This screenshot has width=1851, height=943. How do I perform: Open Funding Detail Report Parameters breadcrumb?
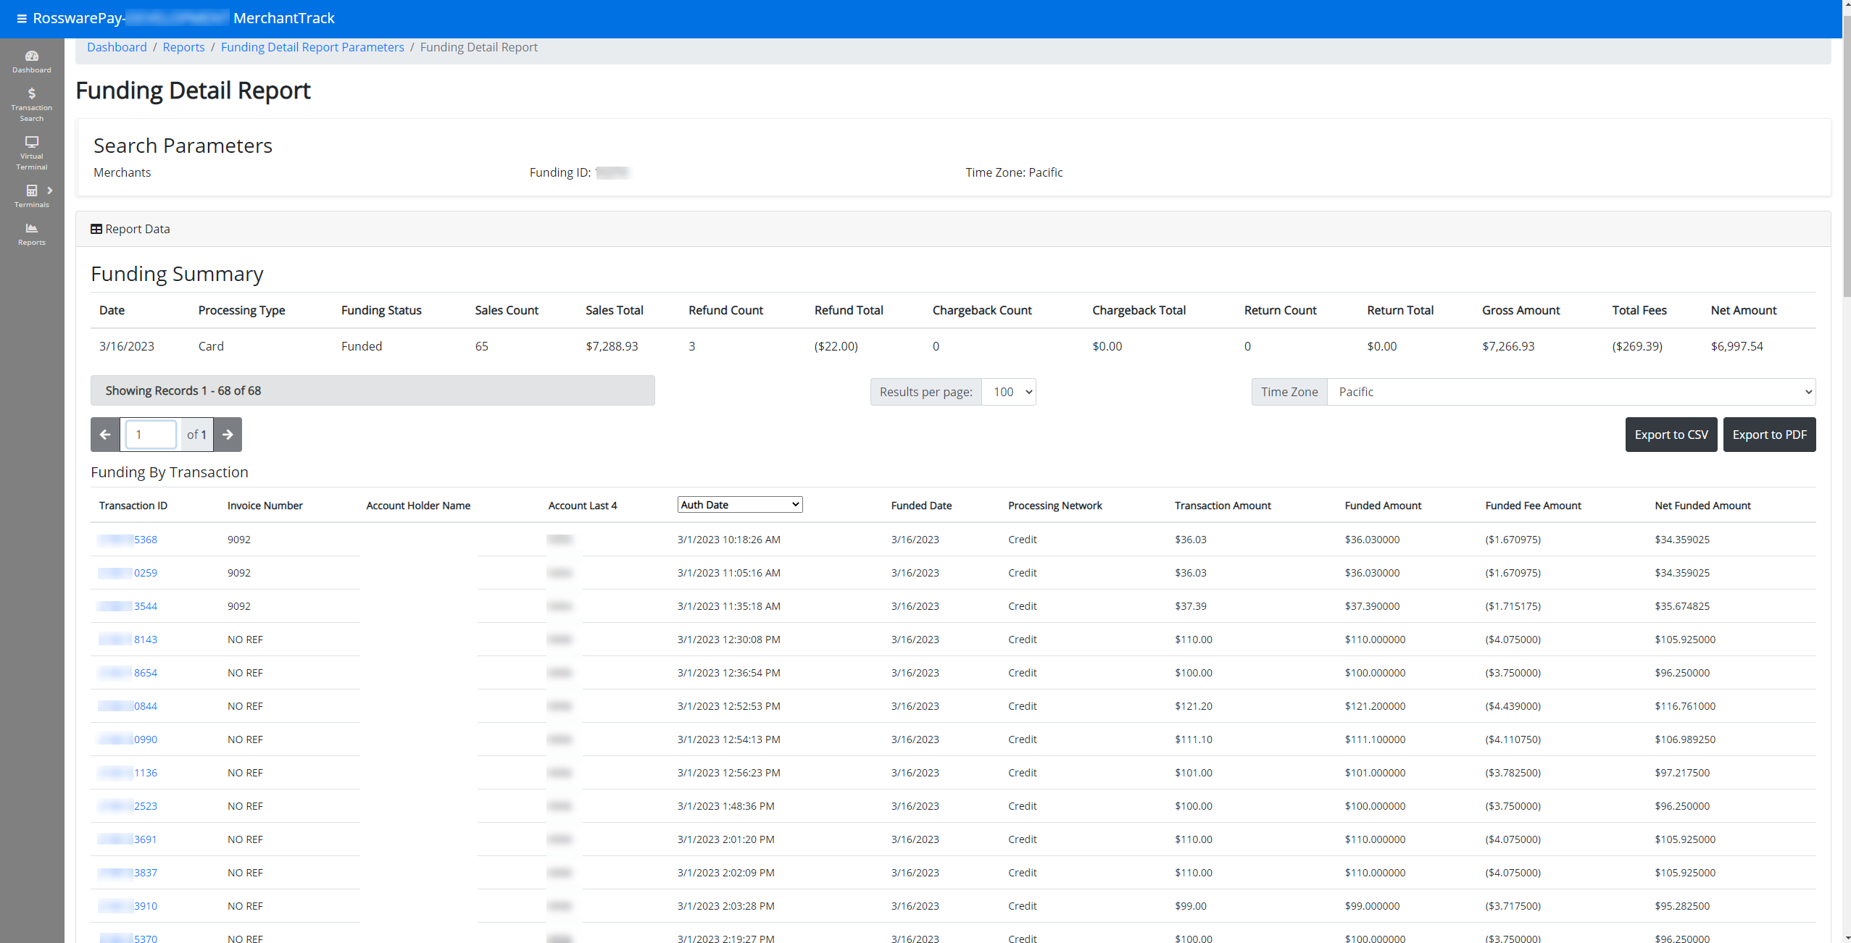pos(312,47)
